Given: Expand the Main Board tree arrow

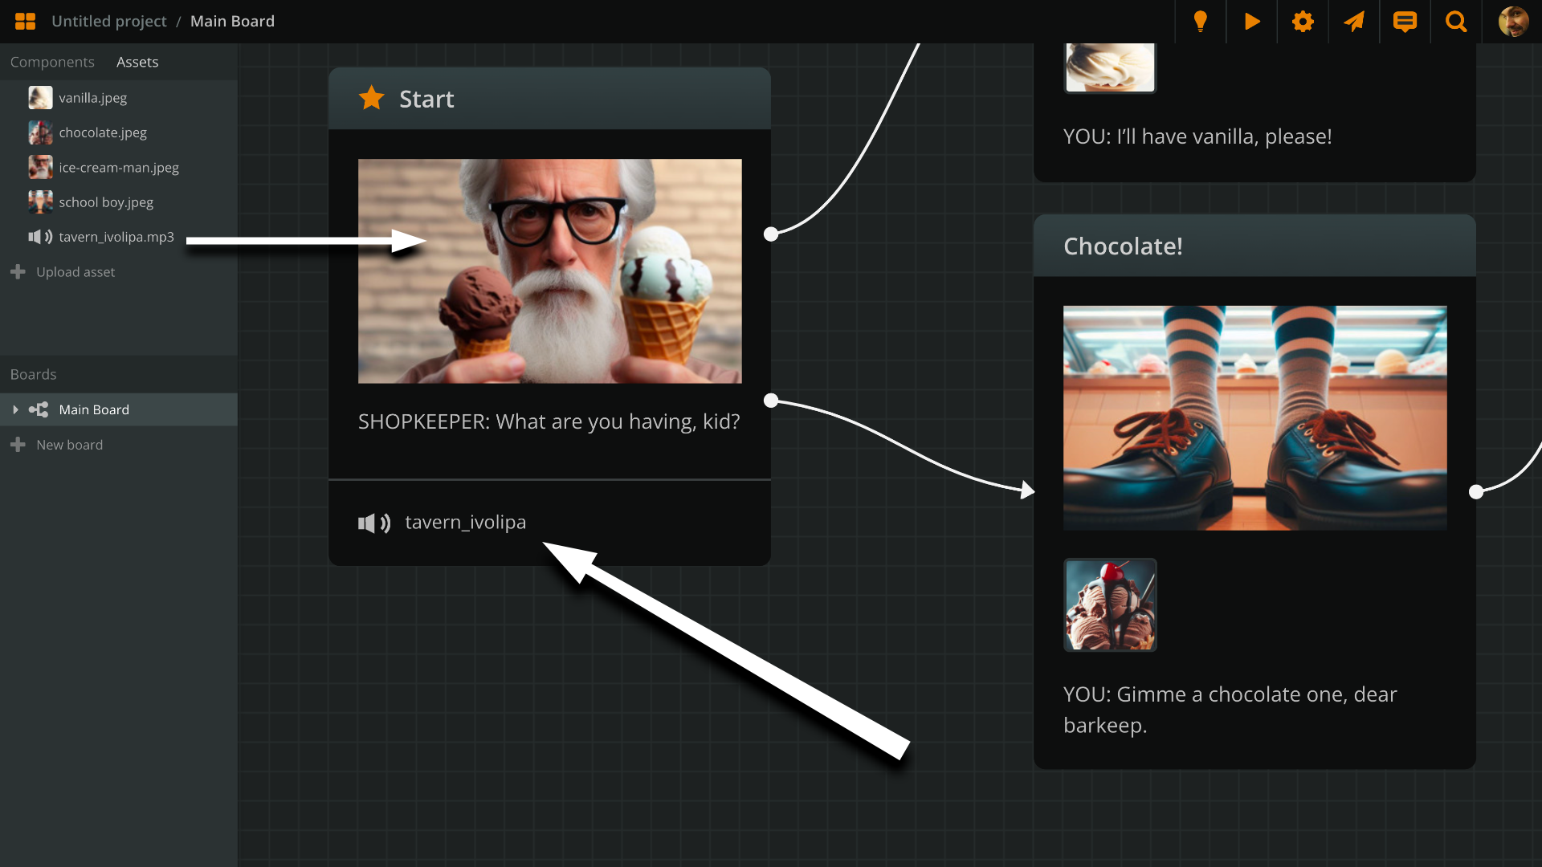Looking at the screenshot, I should 15,410.
